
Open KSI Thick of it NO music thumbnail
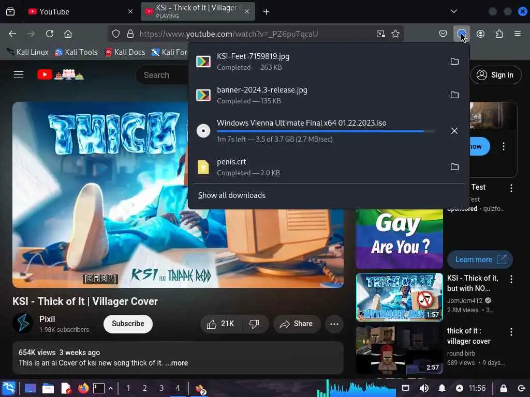[399, 297]
